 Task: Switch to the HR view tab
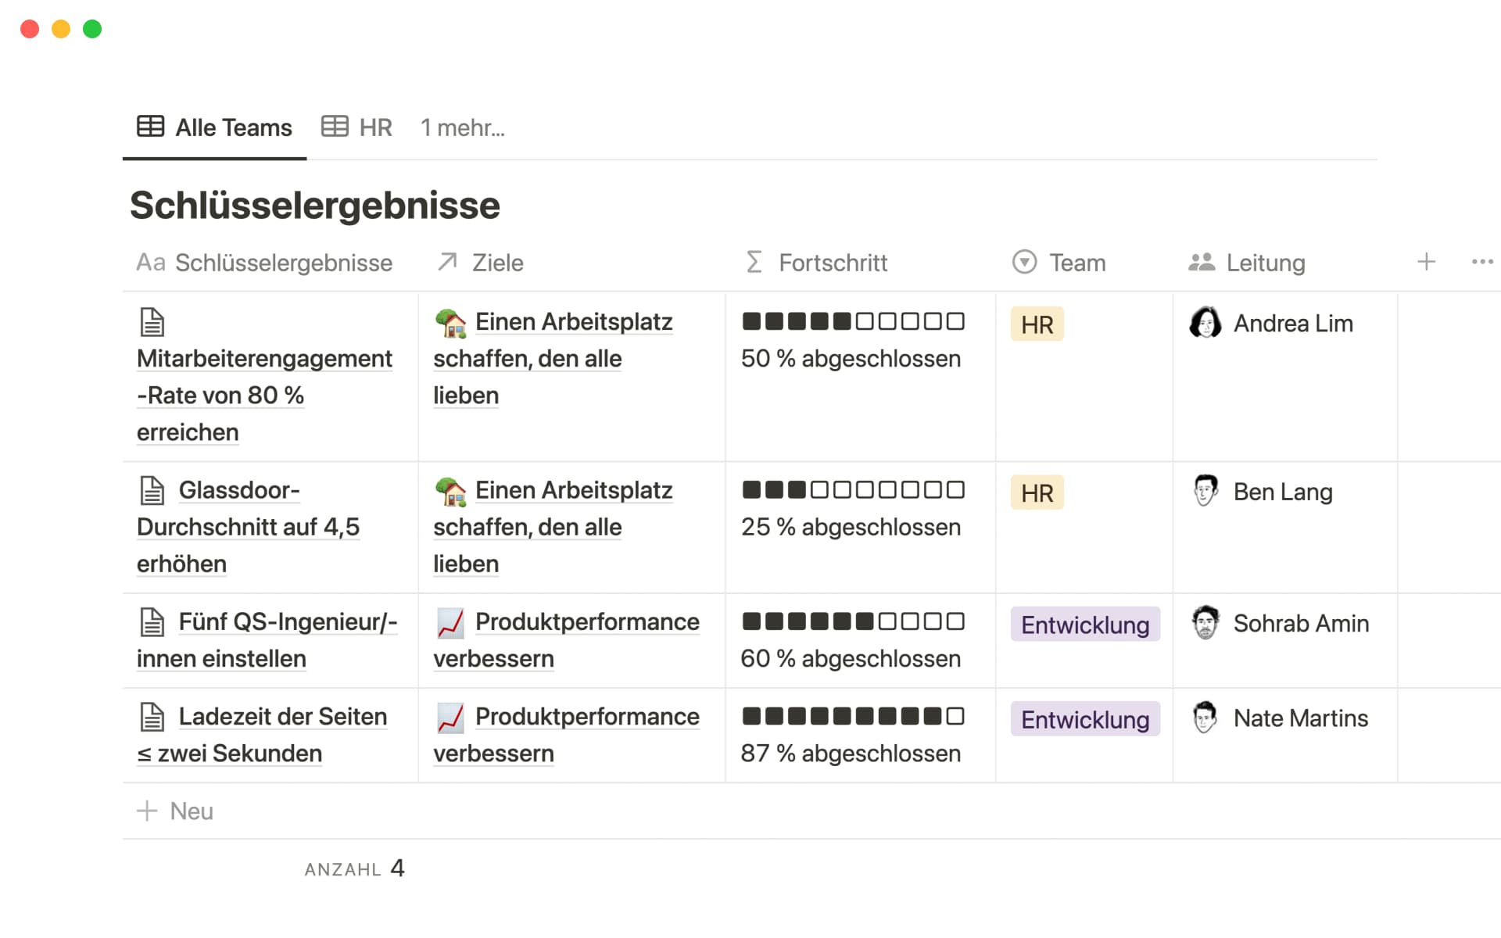357,127
